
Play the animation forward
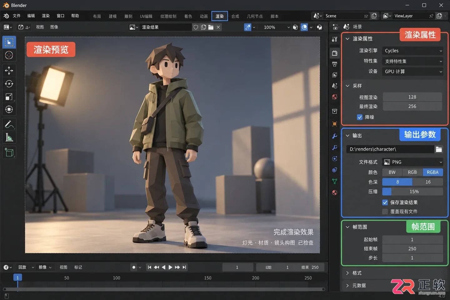170,267
